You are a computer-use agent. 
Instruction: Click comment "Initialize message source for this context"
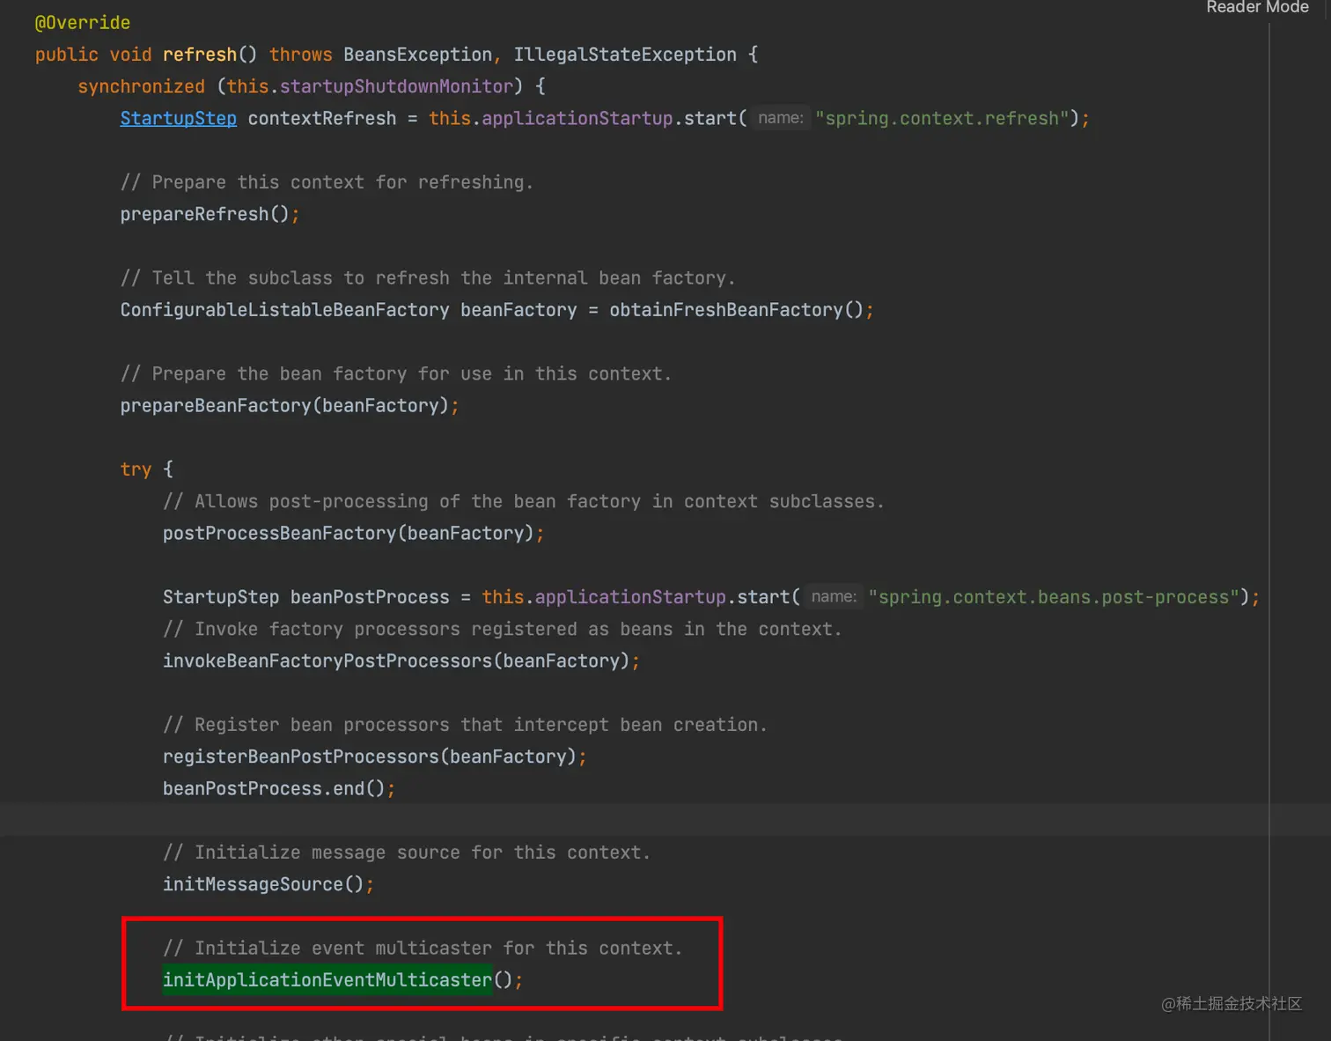pyautogui.click(x=407, y=853)
